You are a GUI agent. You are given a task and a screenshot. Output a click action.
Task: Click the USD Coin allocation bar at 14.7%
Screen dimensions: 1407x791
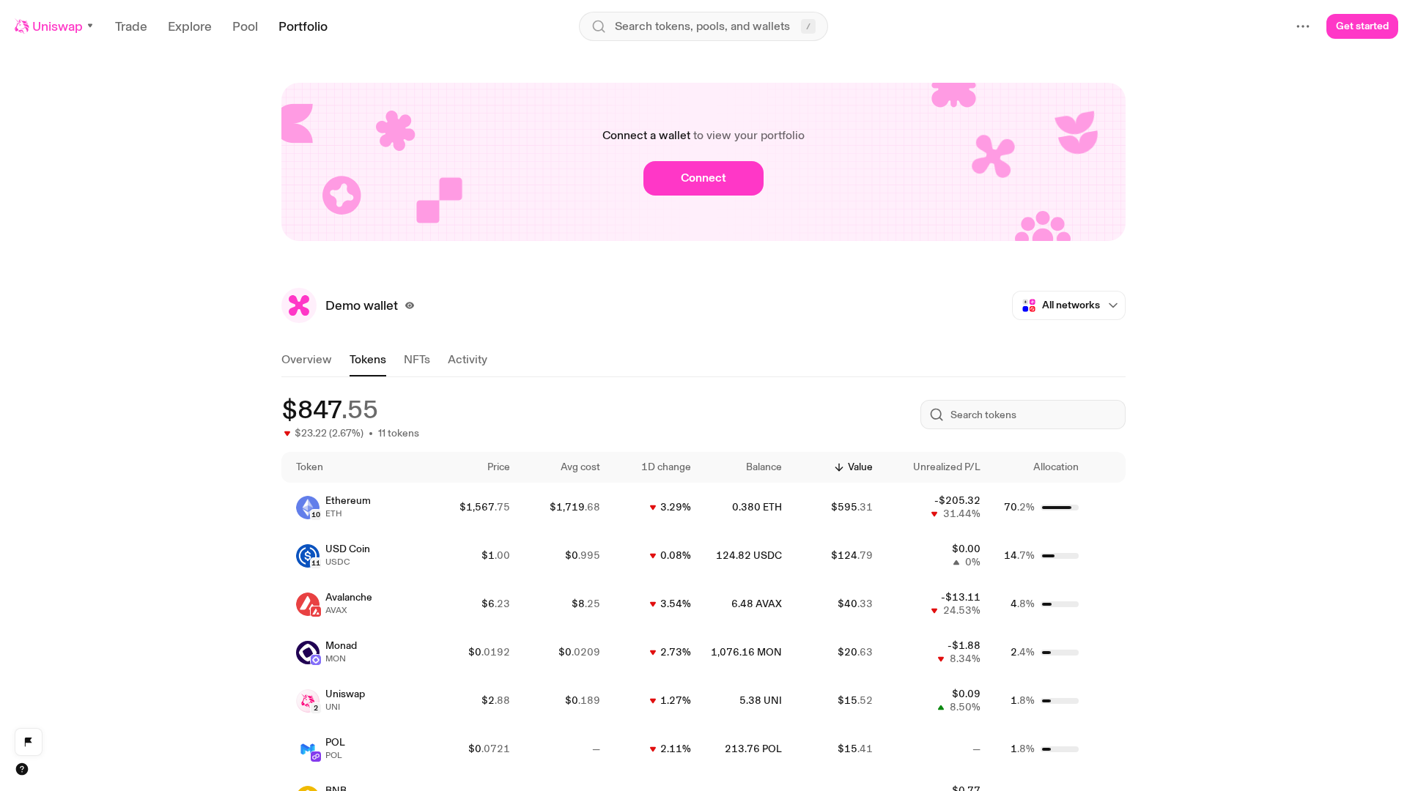pos(1060,556)
